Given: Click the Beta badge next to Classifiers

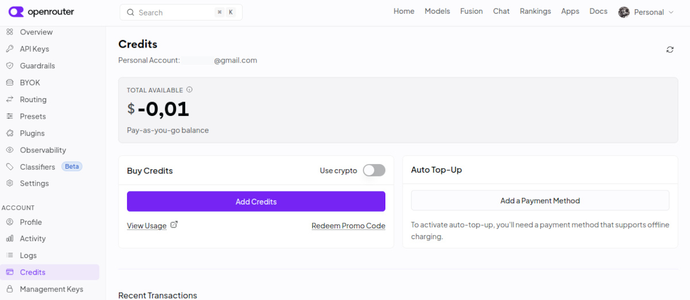Looking at the screenshot, I should tap(72, 166).
